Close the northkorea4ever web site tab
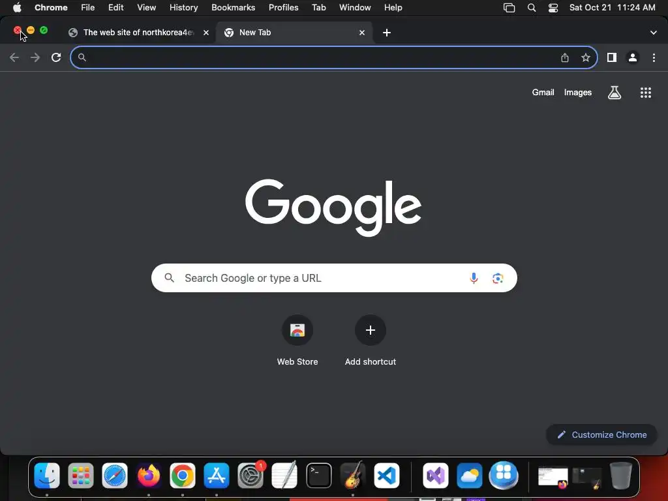Viewport: 668px width, 501px height. coord(206,33)
